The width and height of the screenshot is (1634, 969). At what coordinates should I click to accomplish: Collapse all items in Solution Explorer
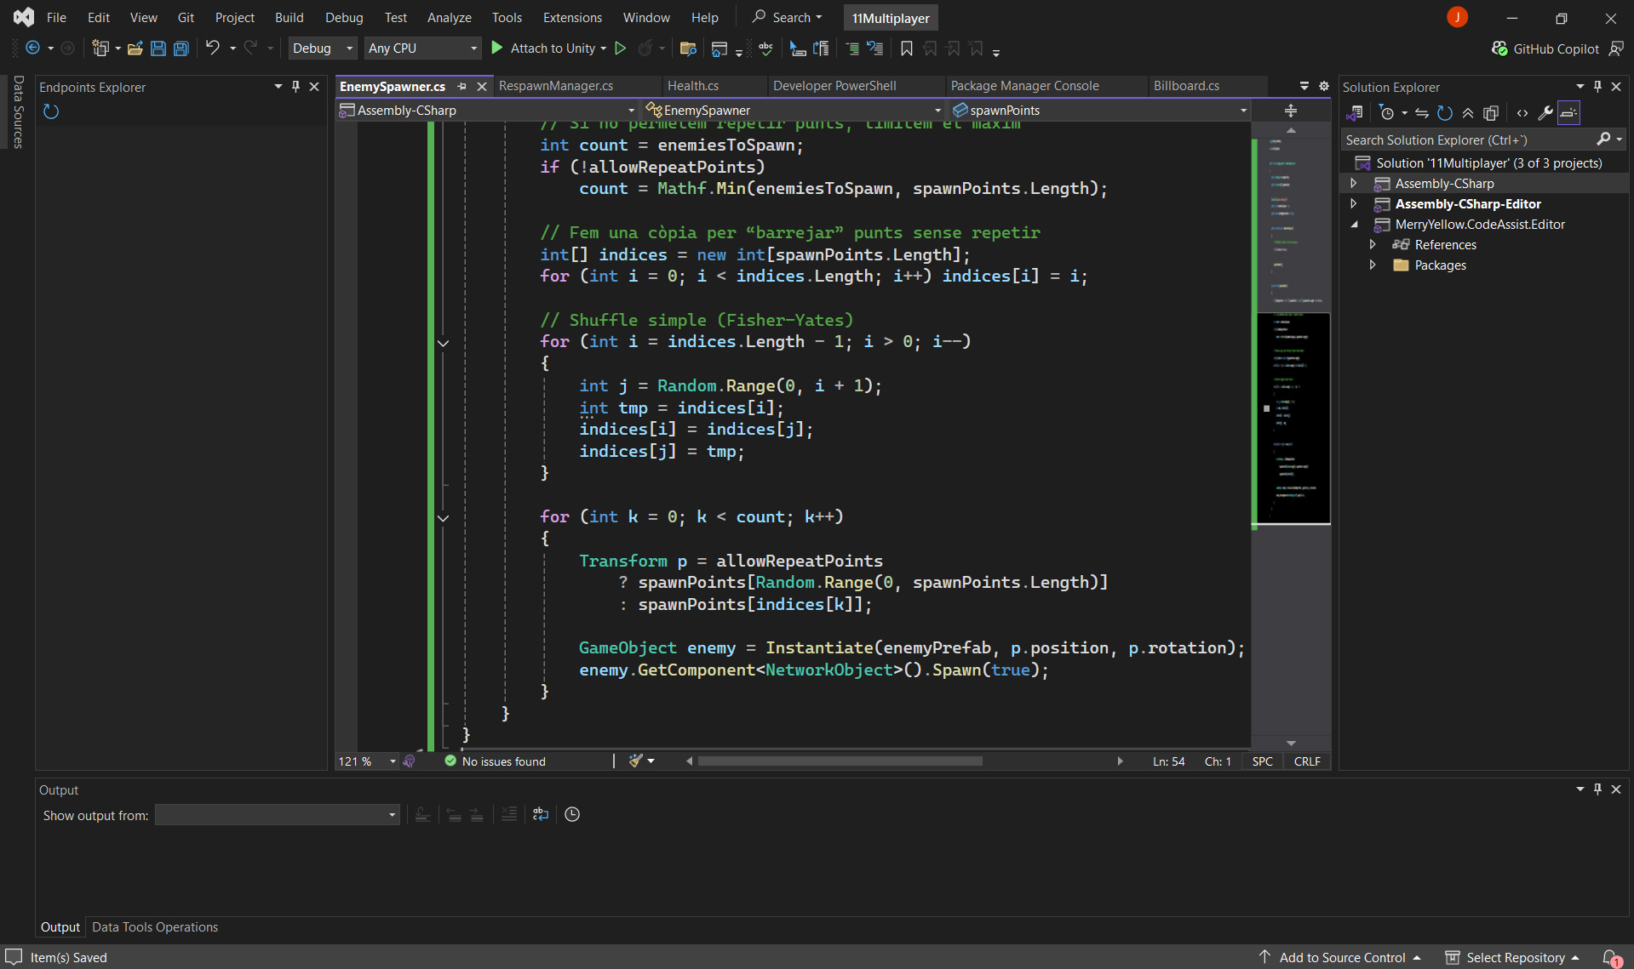point(1468,113)
